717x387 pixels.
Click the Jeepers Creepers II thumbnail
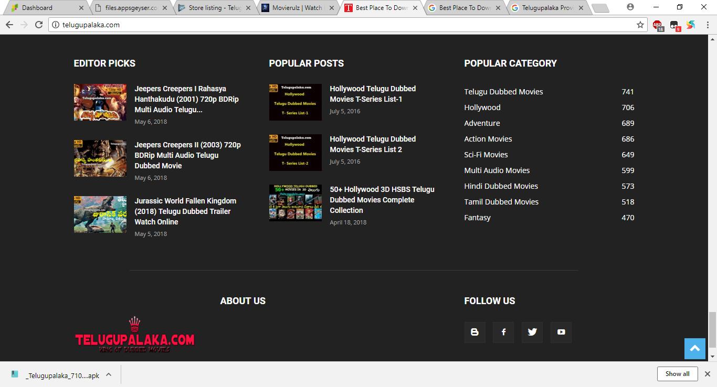(100, 158)
